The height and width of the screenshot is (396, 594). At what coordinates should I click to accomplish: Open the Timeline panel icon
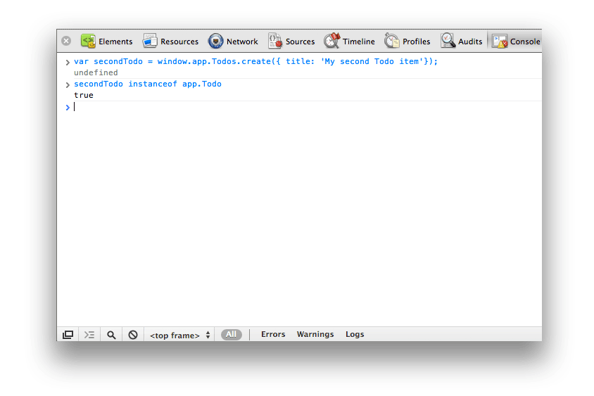click(332, 41)
